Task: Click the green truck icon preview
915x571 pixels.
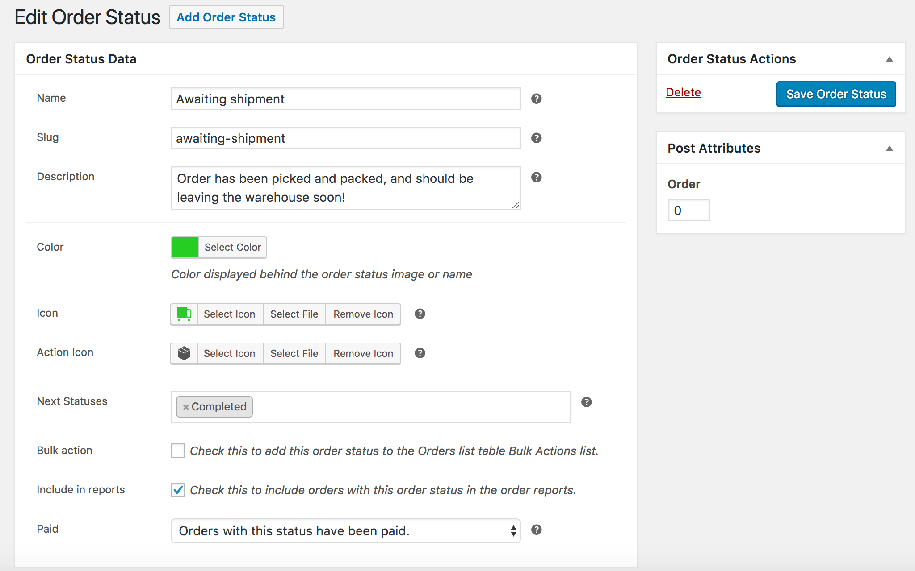Action: pyautogui.click(x=184, y=314)
